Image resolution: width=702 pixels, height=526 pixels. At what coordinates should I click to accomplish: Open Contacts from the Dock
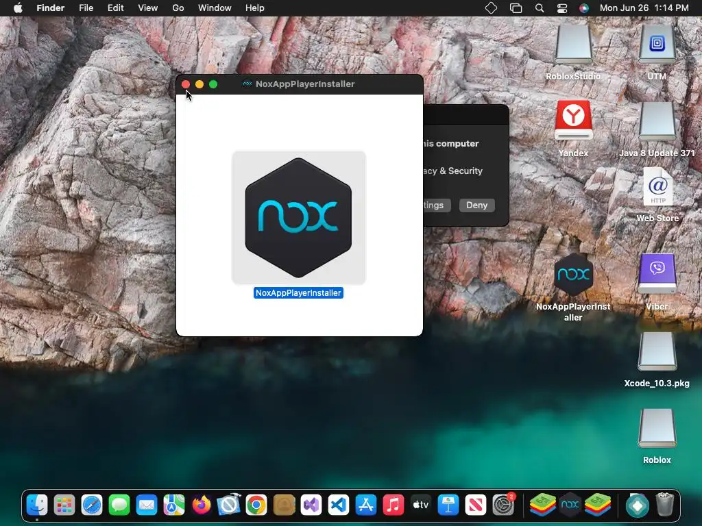click(x=283, y=505)
